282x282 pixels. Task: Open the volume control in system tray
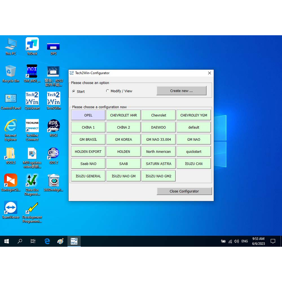pos(237,241)
